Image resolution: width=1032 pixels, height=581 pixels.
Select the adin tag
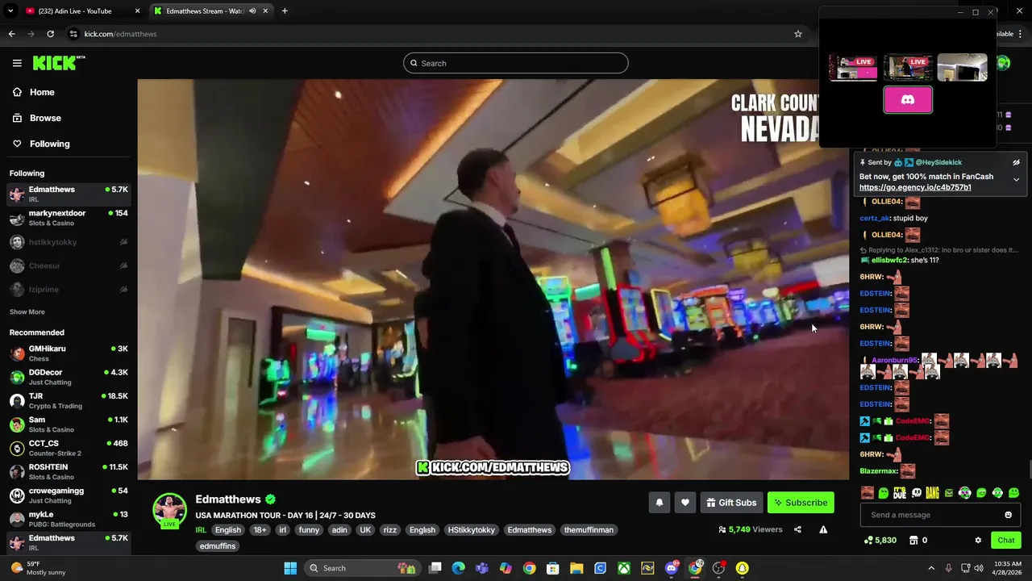pos(339,530)
